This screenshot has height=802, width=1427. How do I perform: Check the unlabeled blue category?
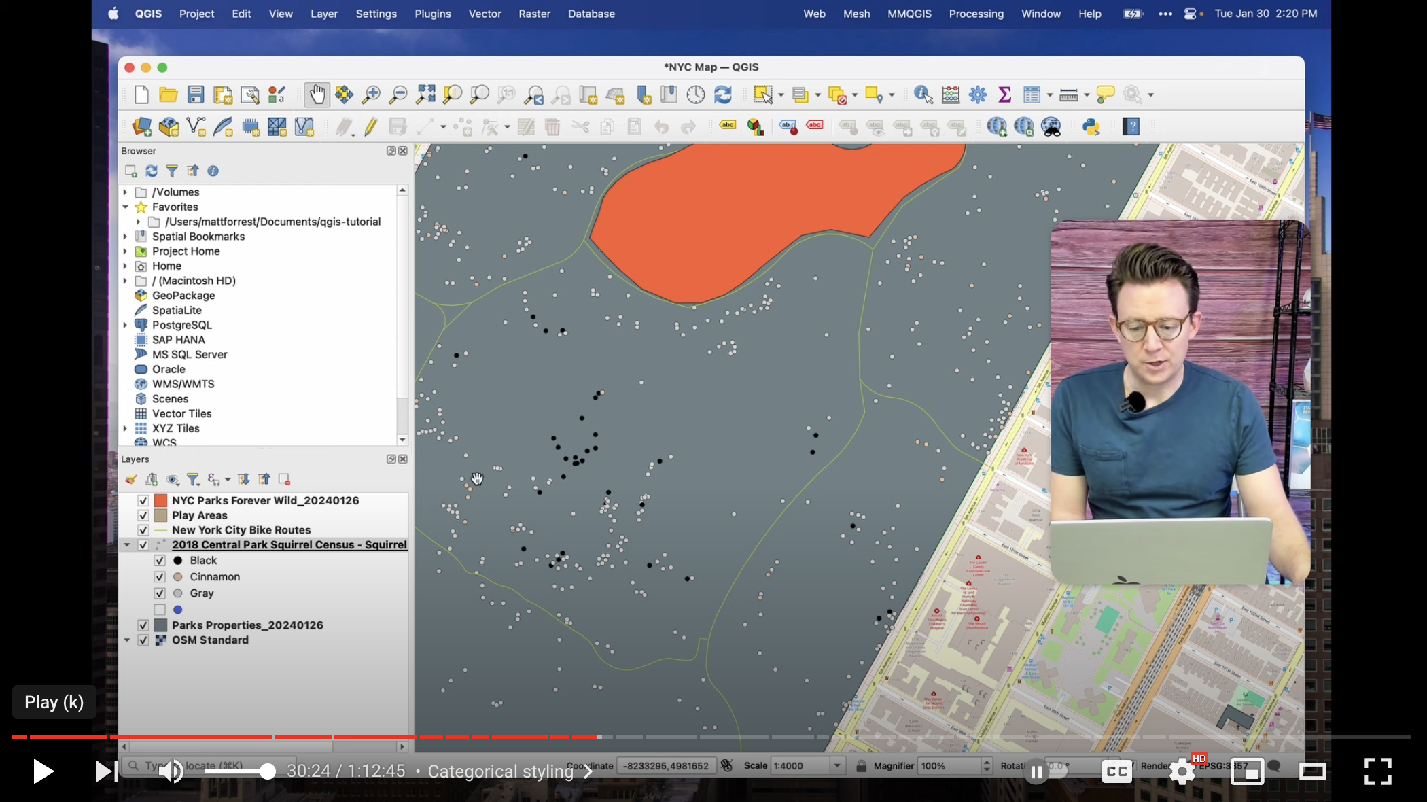(160, 610)
